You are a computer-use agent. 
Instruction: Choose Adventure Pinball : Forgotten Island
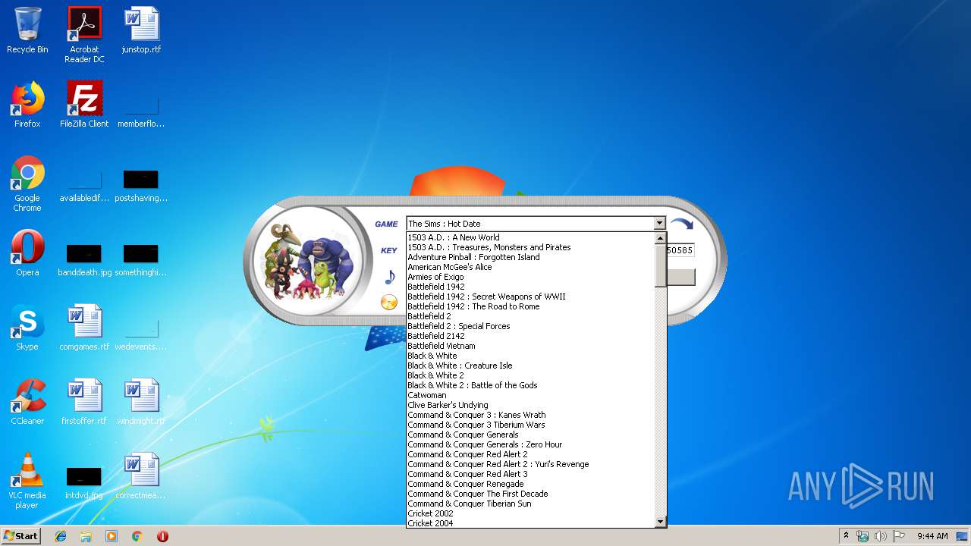[530, 257]
